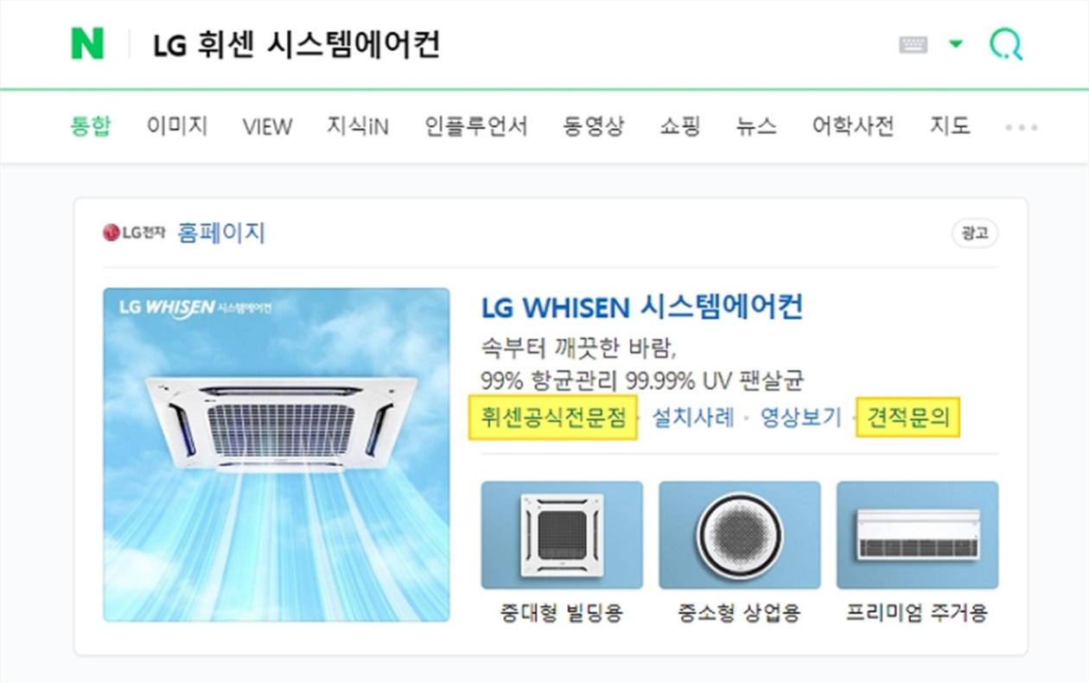Click in the search query input field
Image resolution: width=1089 pixels, height=683 pixels.
point(510,44)
